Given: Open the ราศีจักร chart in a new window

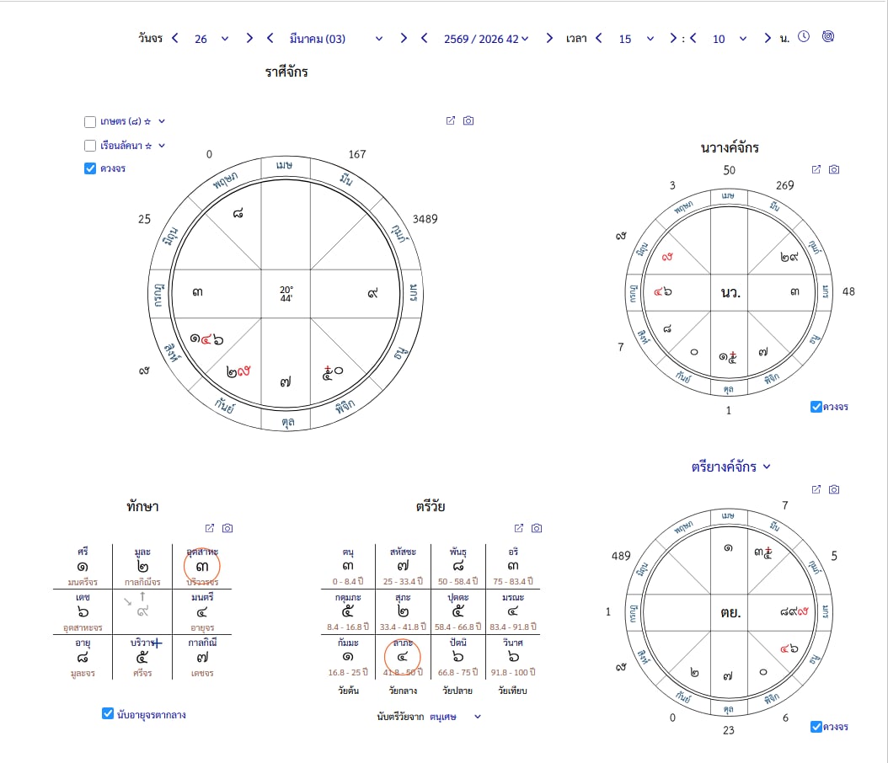Looking at the screenshot, I should click(450, 120).
